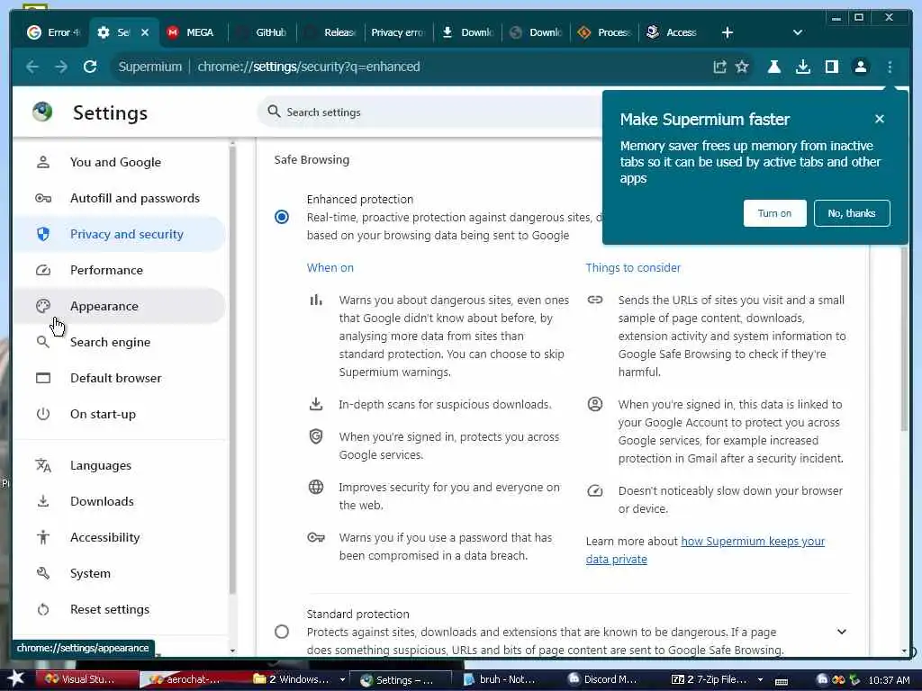Switch to the Process tab
Viewport: 922px width, 691px height.
(605, 32)
